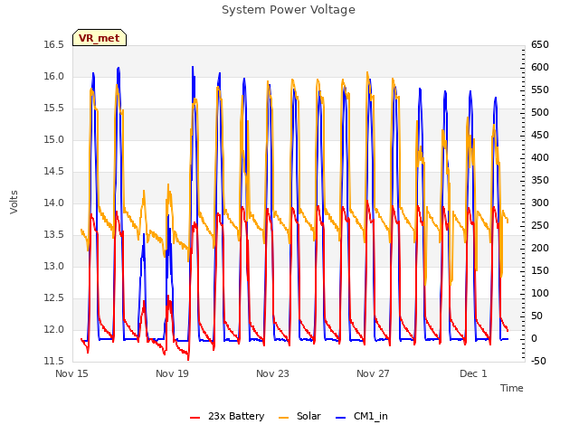Click the Nov 15 date tick label
The image size is (579, 434).
coord(71,373)
